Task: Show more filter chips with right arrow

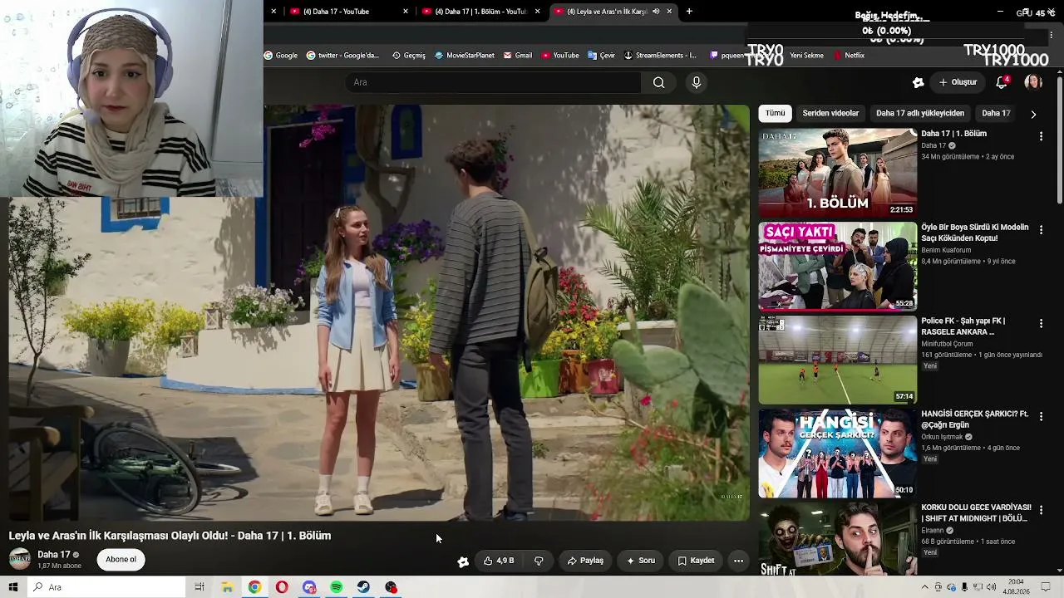Action: 1033,114
